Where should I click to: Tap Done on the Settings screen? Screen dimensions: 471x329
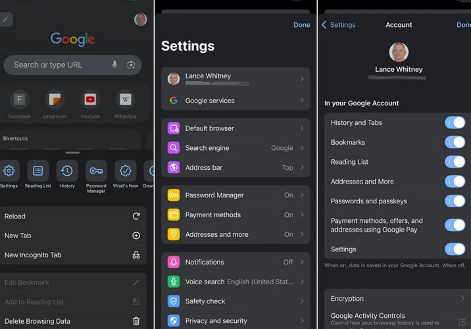[301, 25]
